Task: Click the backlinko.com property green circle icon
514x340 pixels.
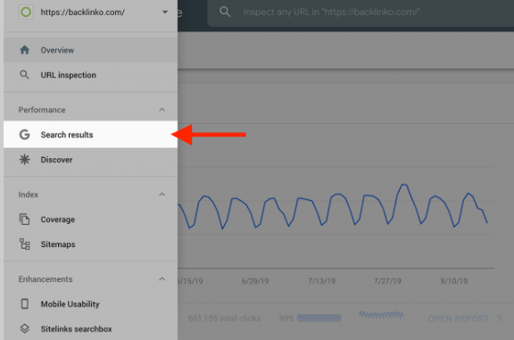Action: pos(26,12)
